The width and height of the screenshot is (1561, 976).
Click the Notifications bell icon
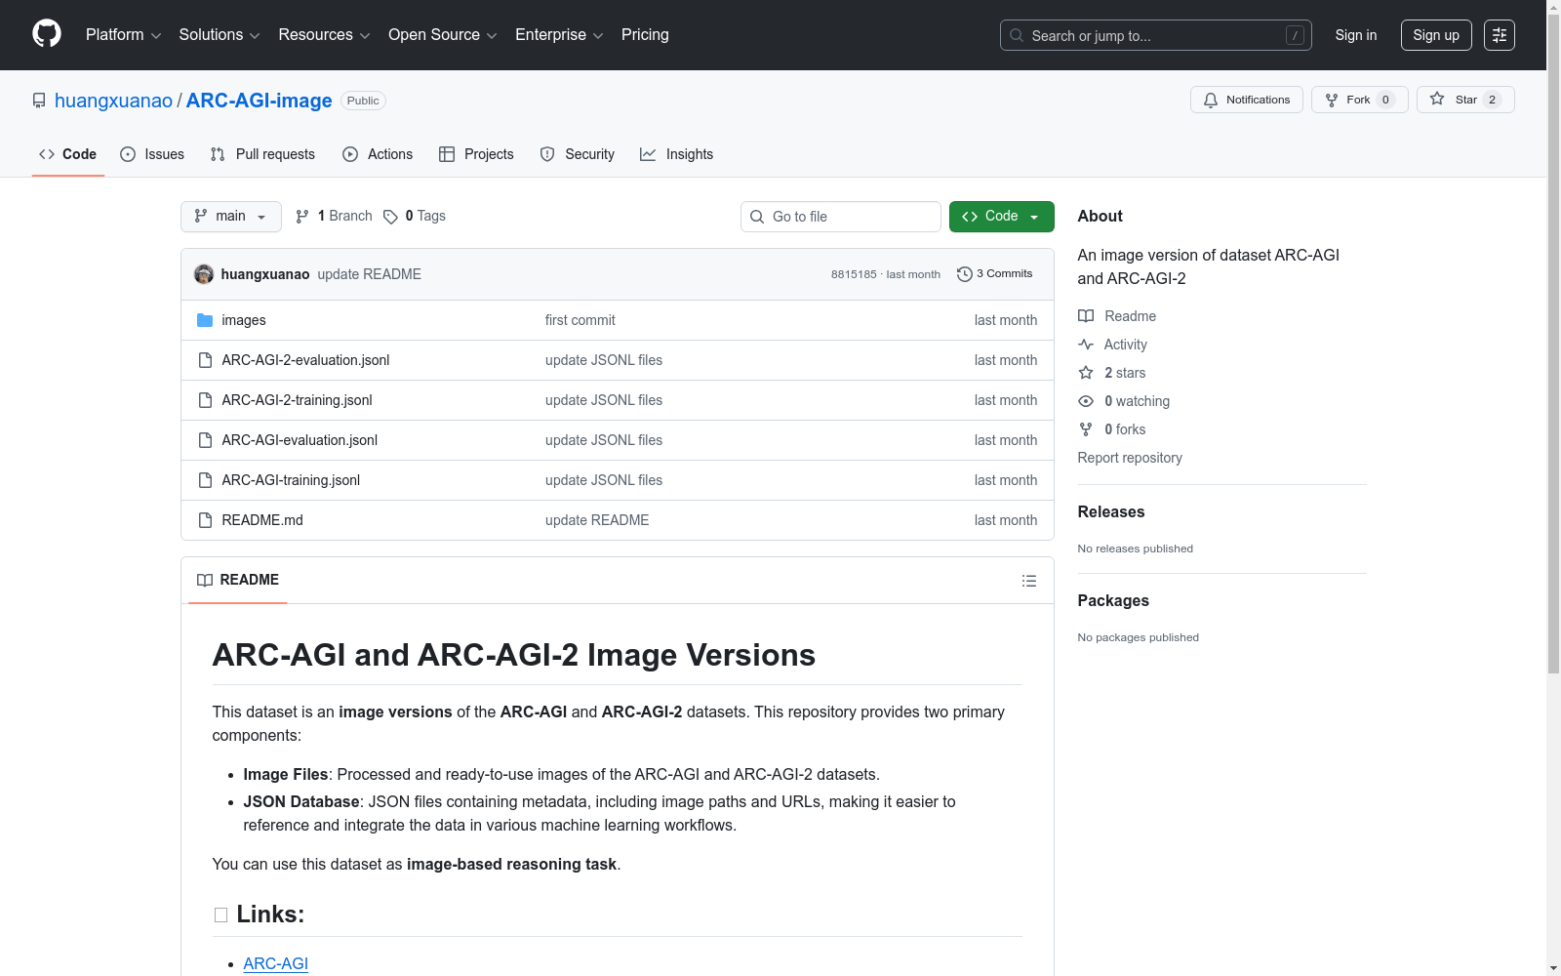1211,100
